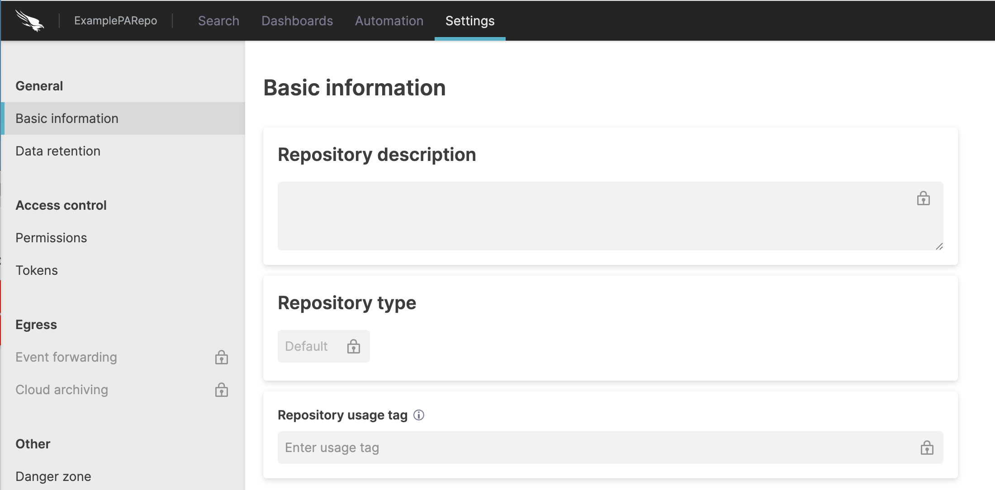Switch to the Search tab
The image size is (995, 490).
pyautogui.click(x=218, y=21)
